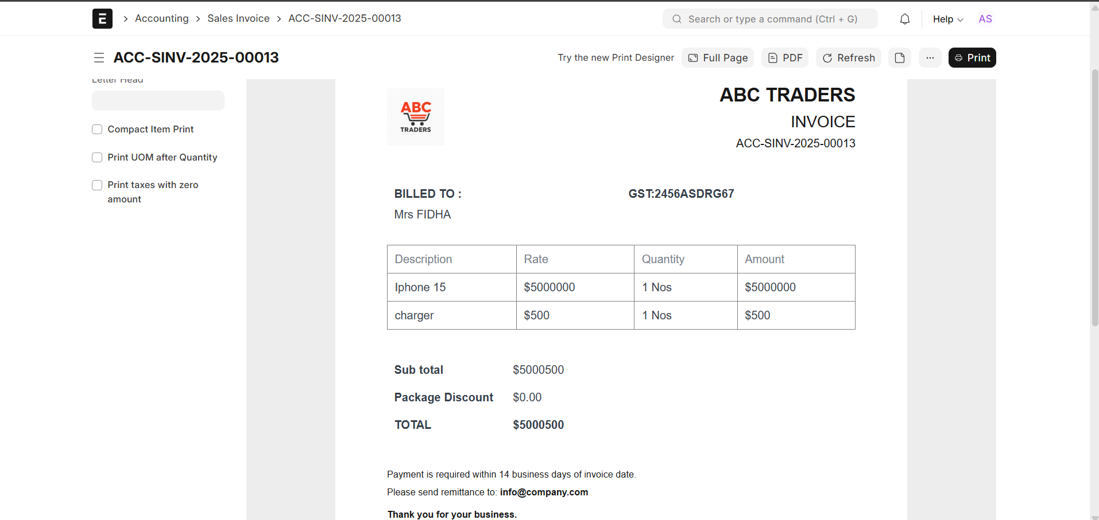Viewport: 1099px width, 520px height.
Task: Click the Refresh button
Action: coord(848,58)
